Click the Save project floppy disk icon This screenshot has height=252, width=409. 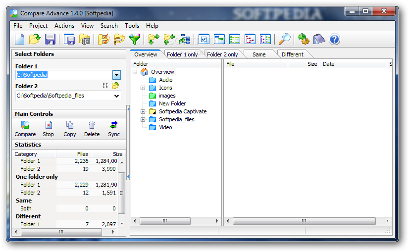point(50,40)
